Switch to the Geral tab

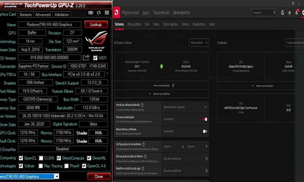click(x=212, y=24)
